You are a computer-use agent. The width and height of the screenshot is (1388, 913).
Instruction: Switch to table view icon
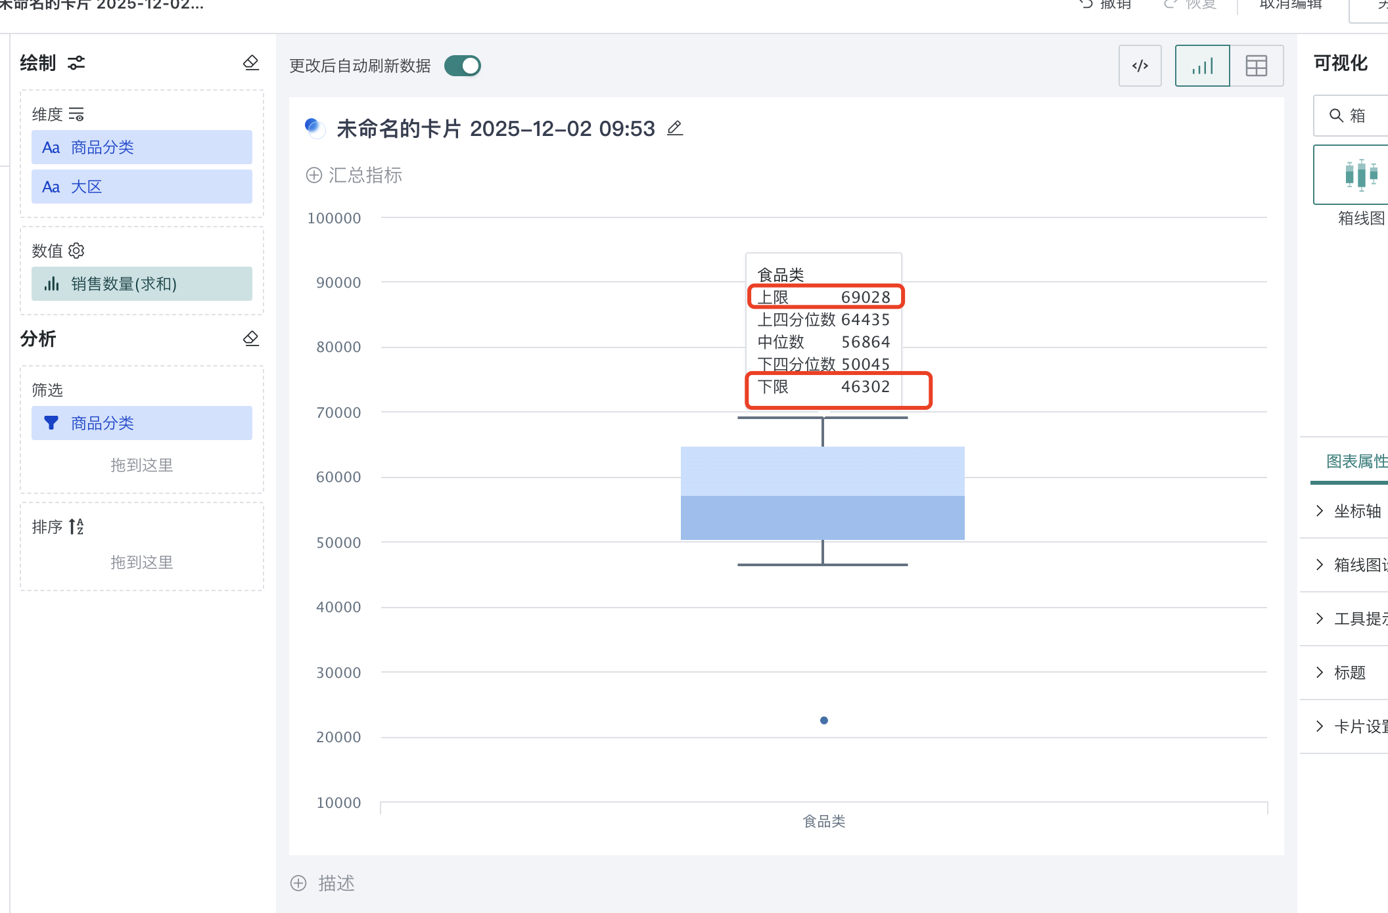[1256, 66]
